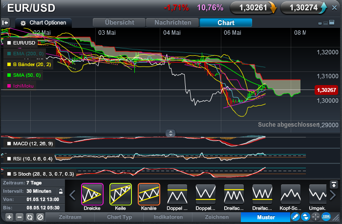Open the Indikatoren bottom tab
The image size is (342, 224).
point(168,217)
